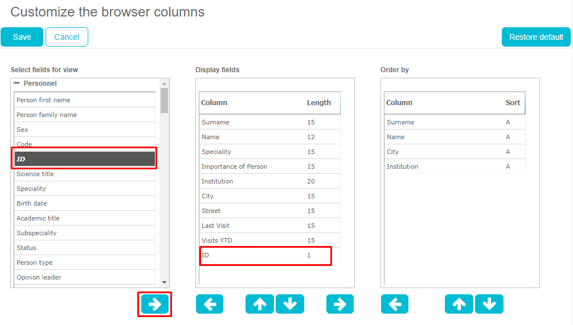Restore default browser columns
Viewport: 573px width, 325px height.
coord(536,37)
